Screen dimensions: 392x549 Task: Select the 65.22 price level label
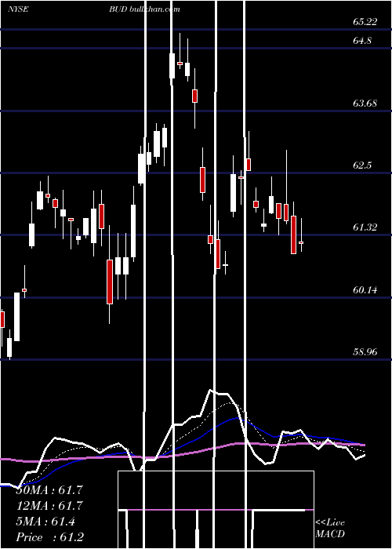(365, 22)
